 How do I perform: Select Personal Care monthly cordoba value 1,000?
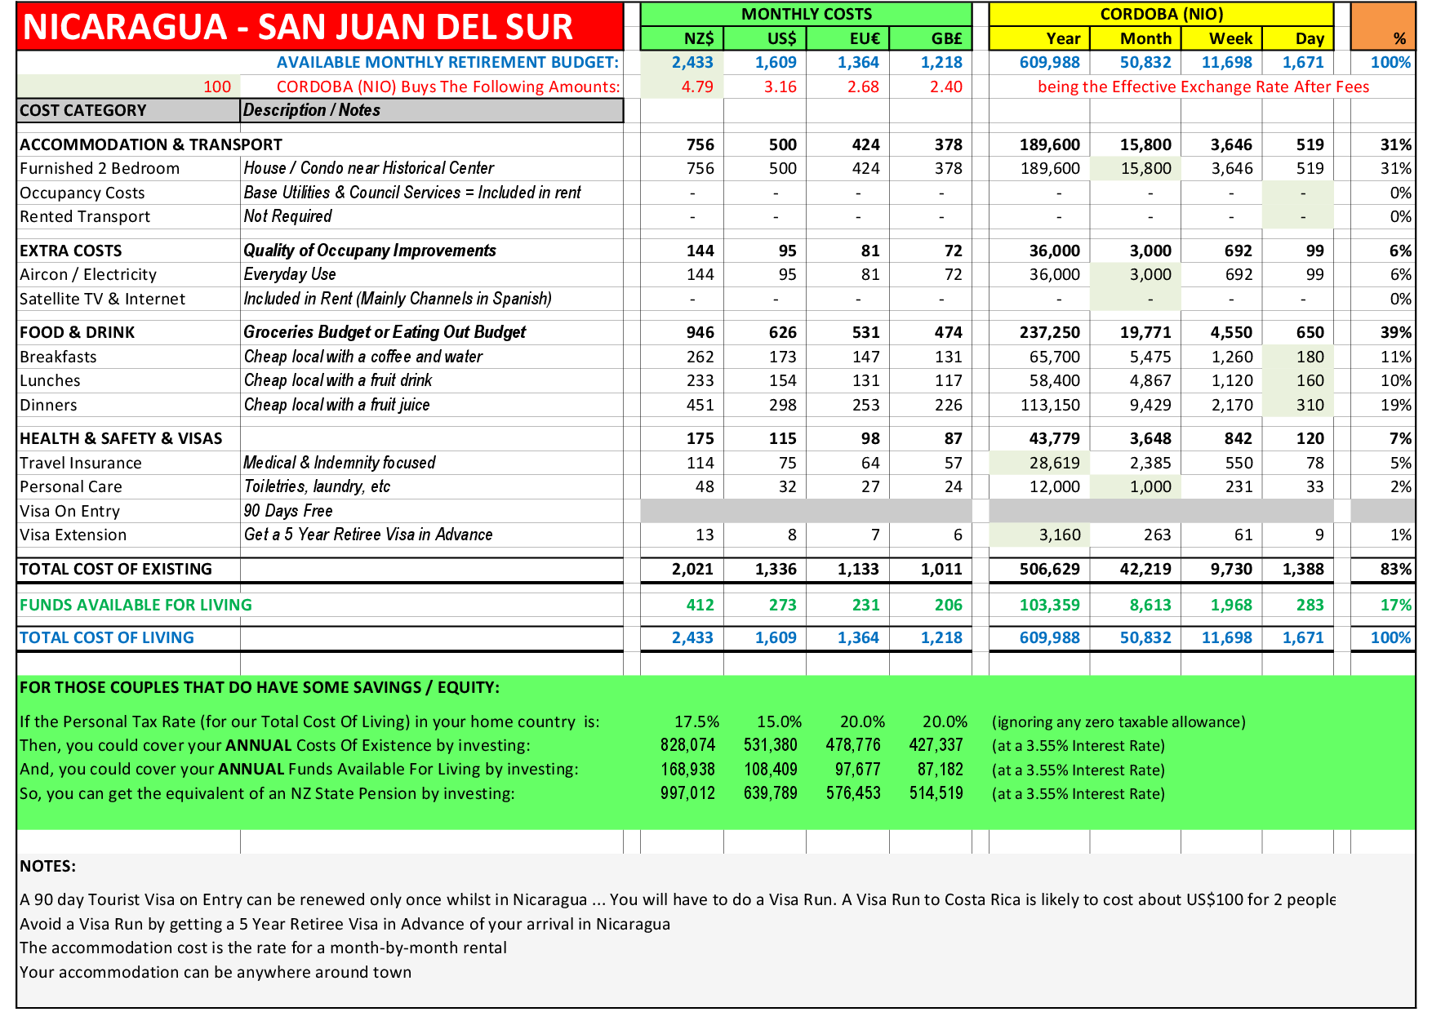coord(1136,487)
